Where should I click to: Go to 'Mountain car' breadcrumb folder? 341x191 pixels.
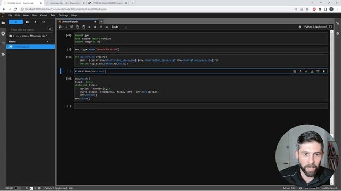(x=37, y=36)
